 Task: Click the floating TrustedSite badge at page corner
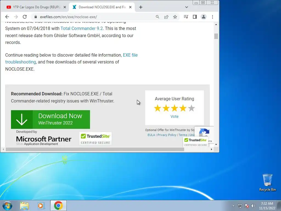tap(195, 142)
